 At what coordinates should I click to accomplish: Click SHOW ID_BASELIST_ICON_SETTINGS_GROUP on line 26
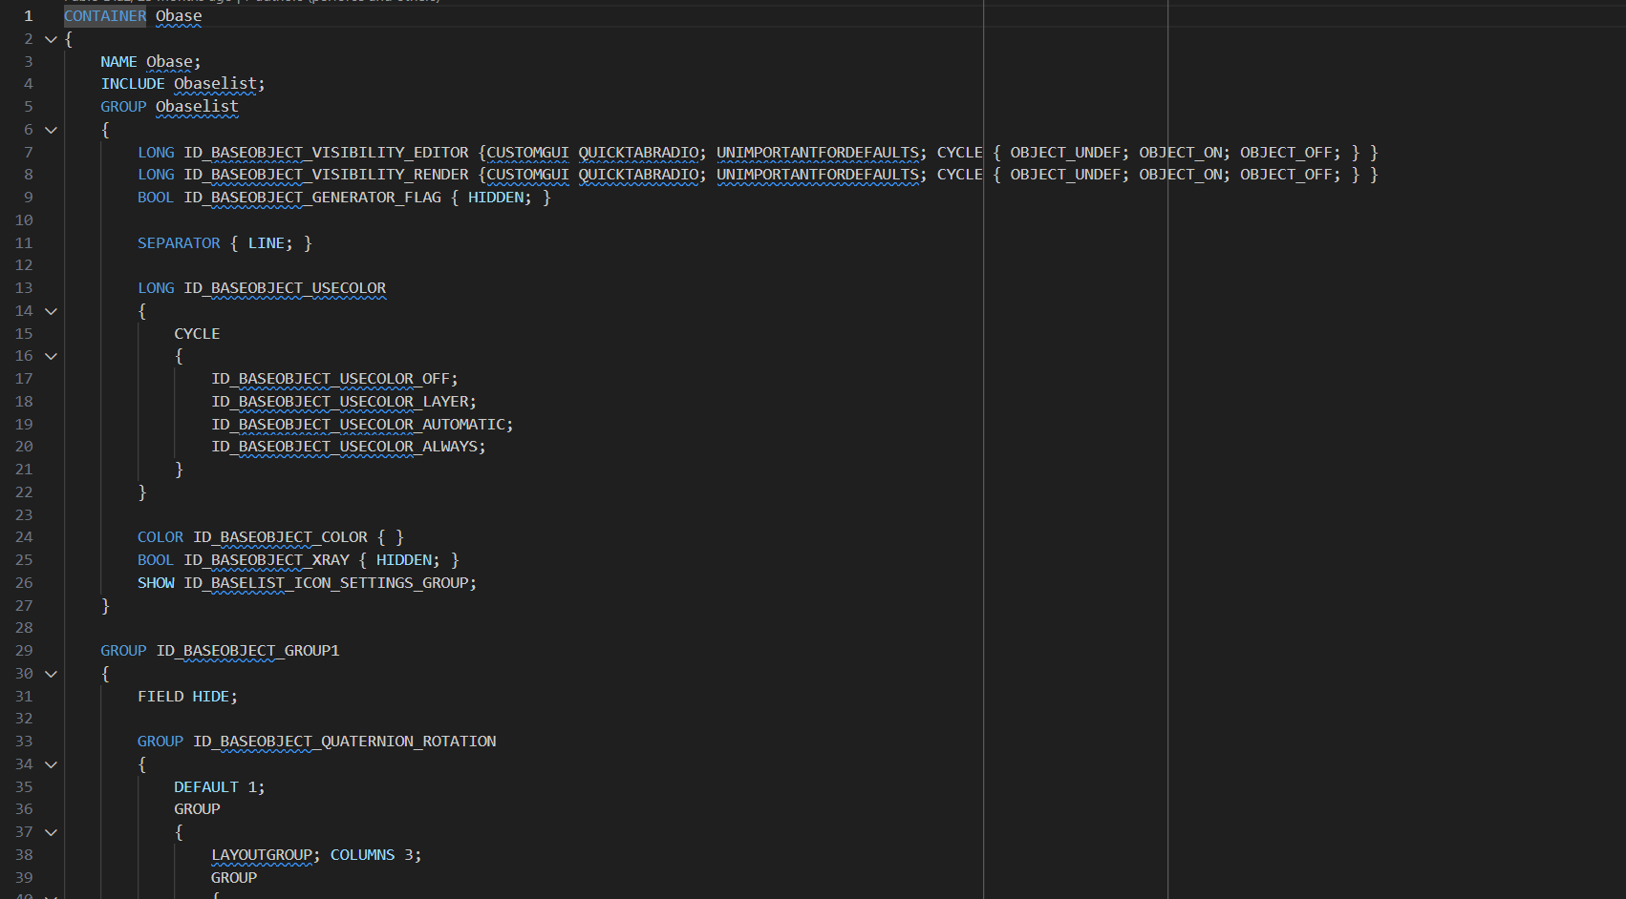pos(306,582)
